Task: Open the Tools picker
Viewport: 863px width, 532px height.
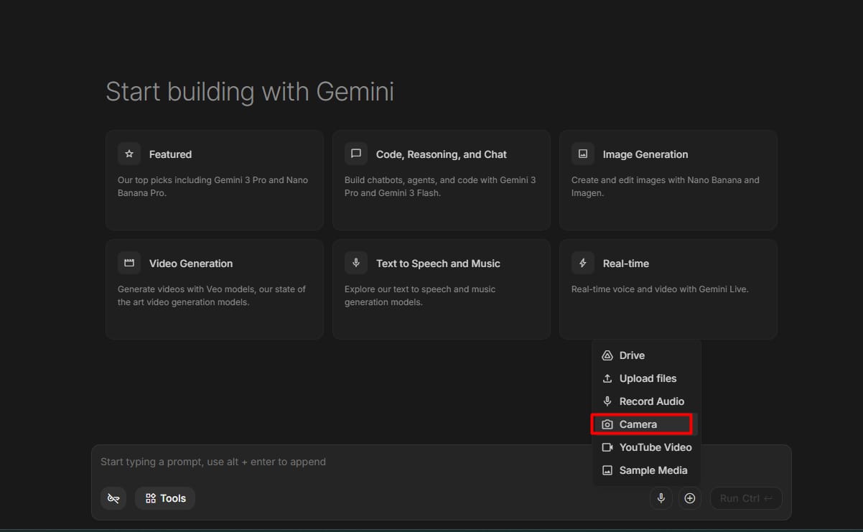Action: click(x=164, y=498)
